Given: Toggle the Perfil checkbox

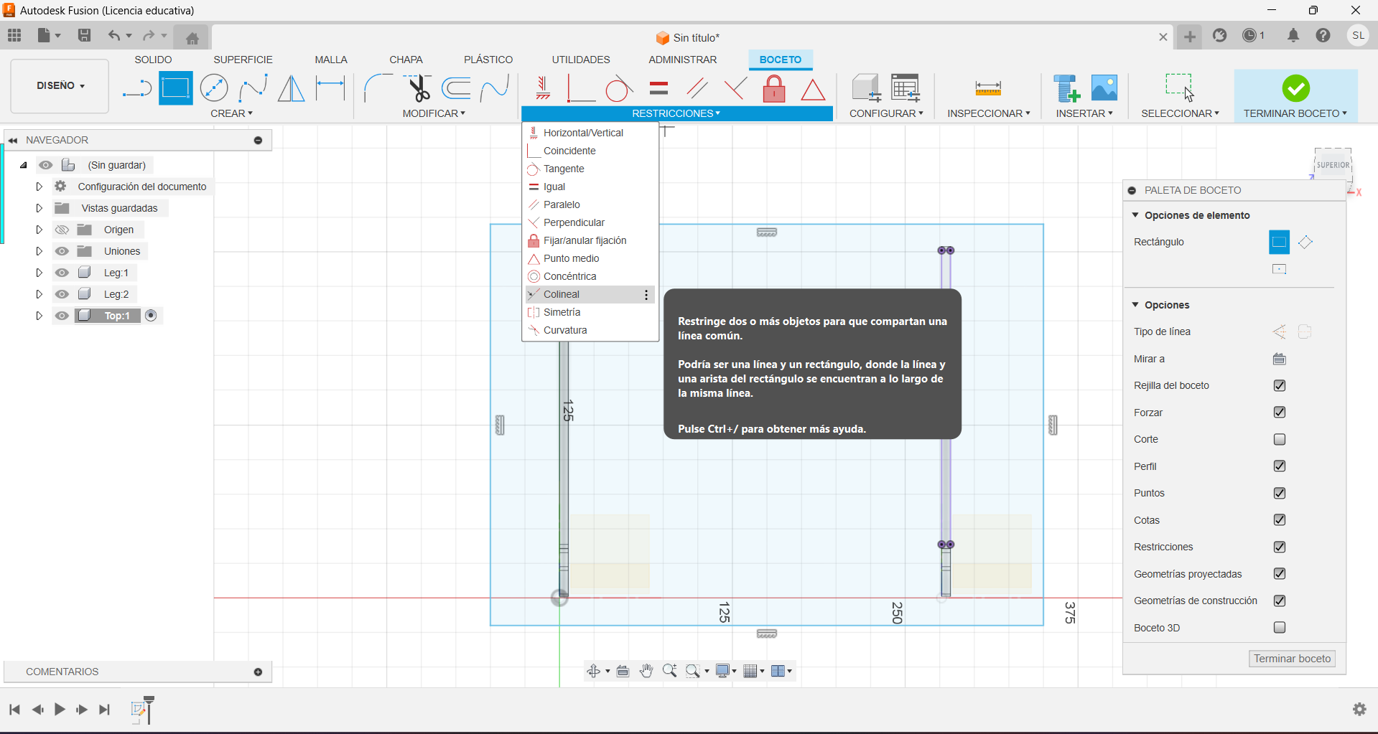Looking at the screenshot, I should 1279,466.
